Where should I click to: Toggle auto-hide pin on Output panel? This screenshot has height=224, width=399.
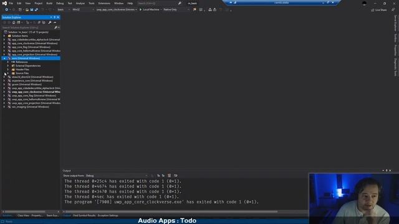(x=387, y=170)
